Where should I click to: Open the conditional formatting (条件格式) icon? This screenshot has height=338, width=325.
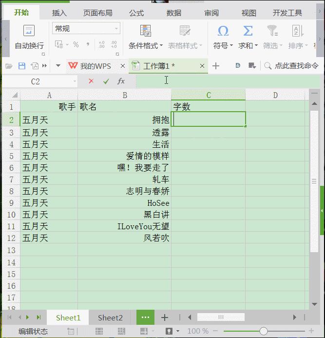click(x=146, y=31)
